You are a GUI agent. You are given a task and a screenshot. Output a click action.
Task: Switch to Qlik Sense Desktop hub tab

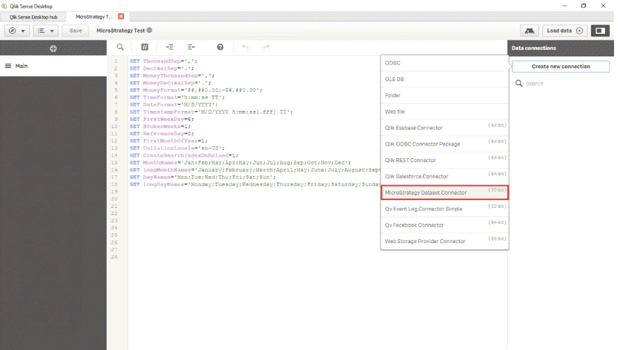pyautogui.click(x=32, y=16)
